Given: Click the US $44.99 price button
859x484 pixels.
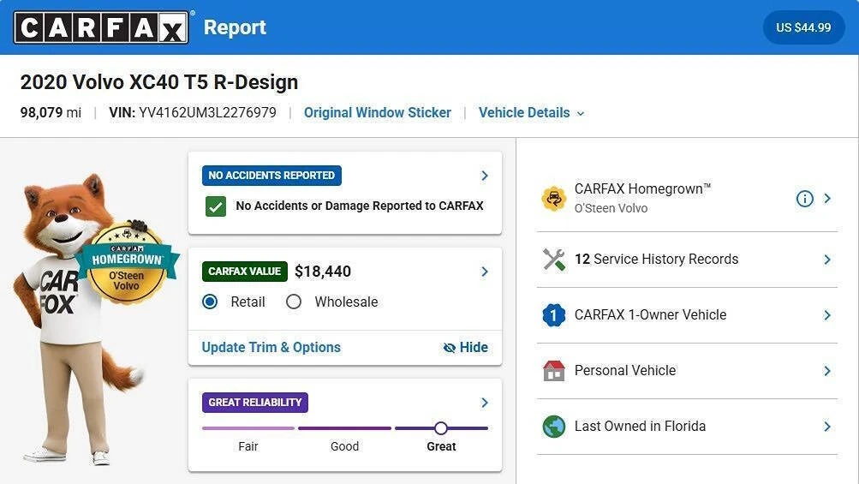Looking at the screenshot, I should [x=803, y=27].
